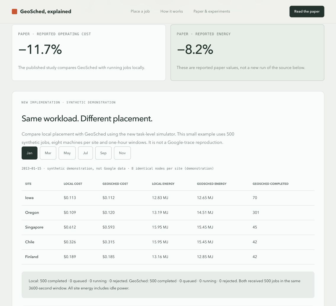
Task: Click the −11.7% operating cost figure
Action: 40,49
